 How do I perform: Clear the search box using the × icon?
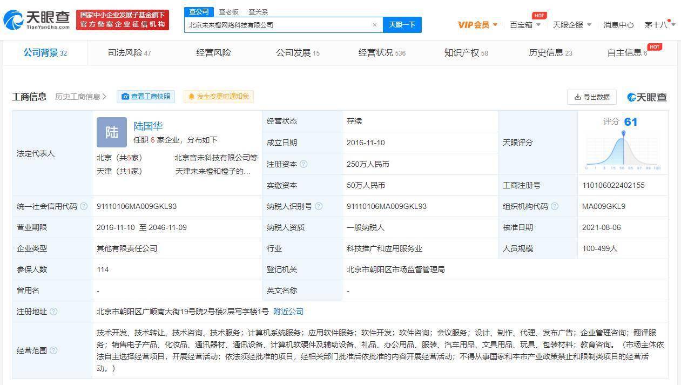pyautogui.click(x=375, y=25)
